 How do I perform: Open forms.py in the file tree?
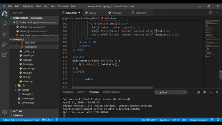pyautogui.click(x=34, y=64)
